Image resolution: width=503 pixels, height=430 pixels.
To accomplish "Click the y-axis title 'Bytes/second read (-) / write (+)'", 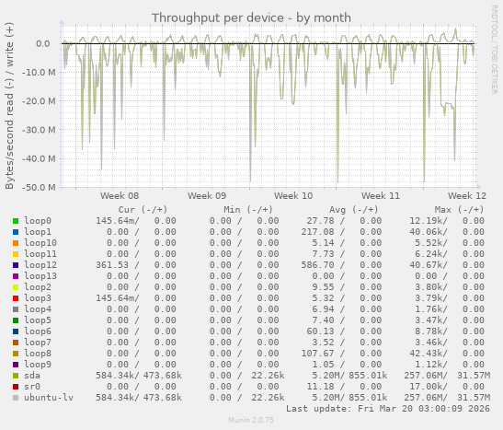I will click(9, 106).
